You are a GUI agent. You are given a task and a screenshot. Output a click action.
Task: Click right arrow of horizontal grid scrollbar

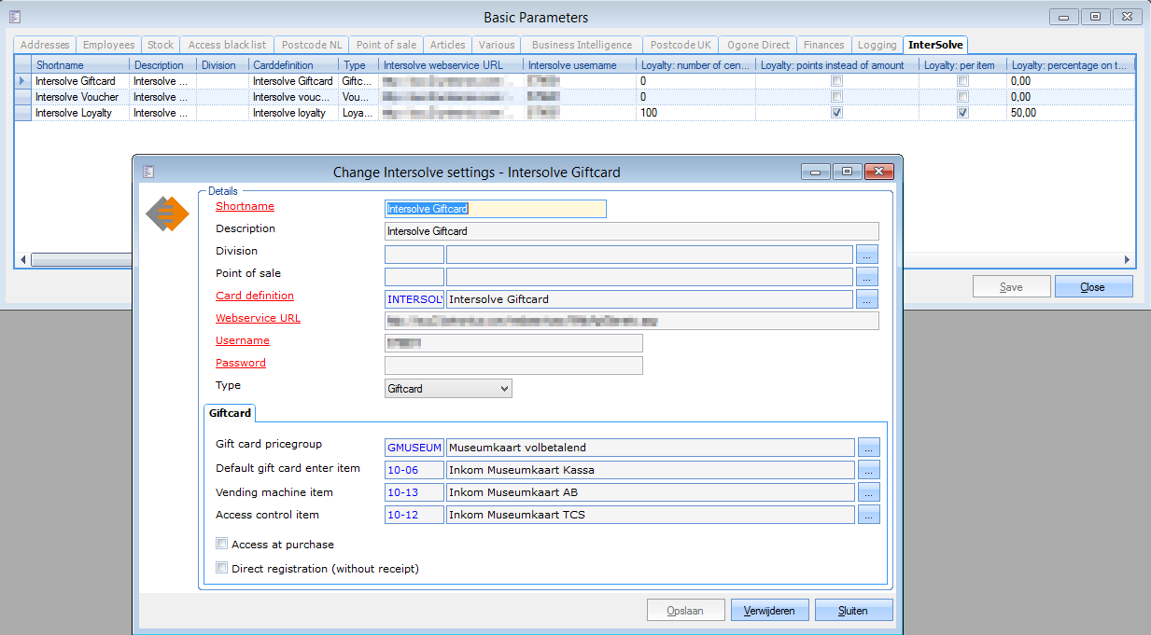point(1127,260)
